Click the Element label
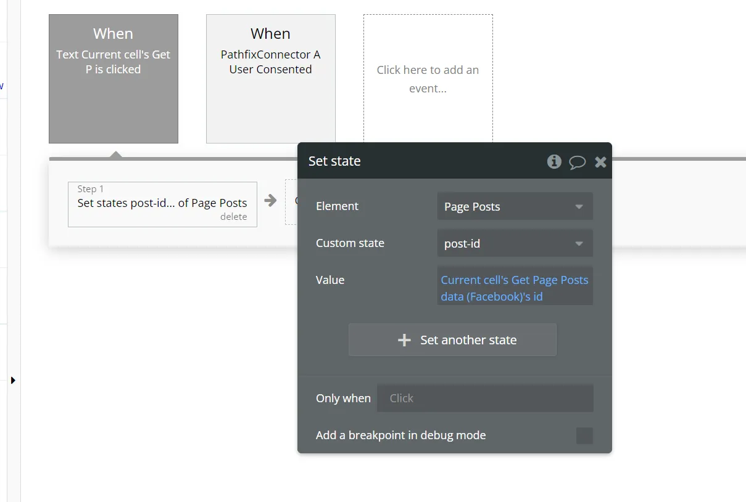Screen dimensions: 746x502 [337, 206]
